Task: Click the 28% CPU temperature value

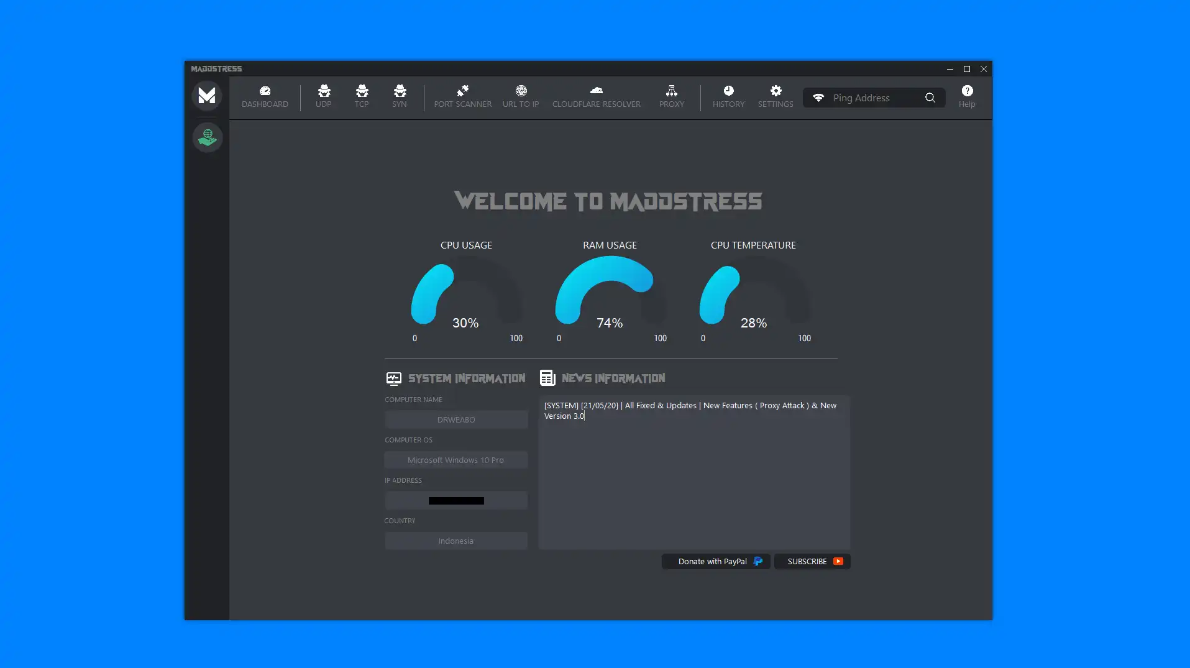Action: pyautogui.click(x=754, y=323)
